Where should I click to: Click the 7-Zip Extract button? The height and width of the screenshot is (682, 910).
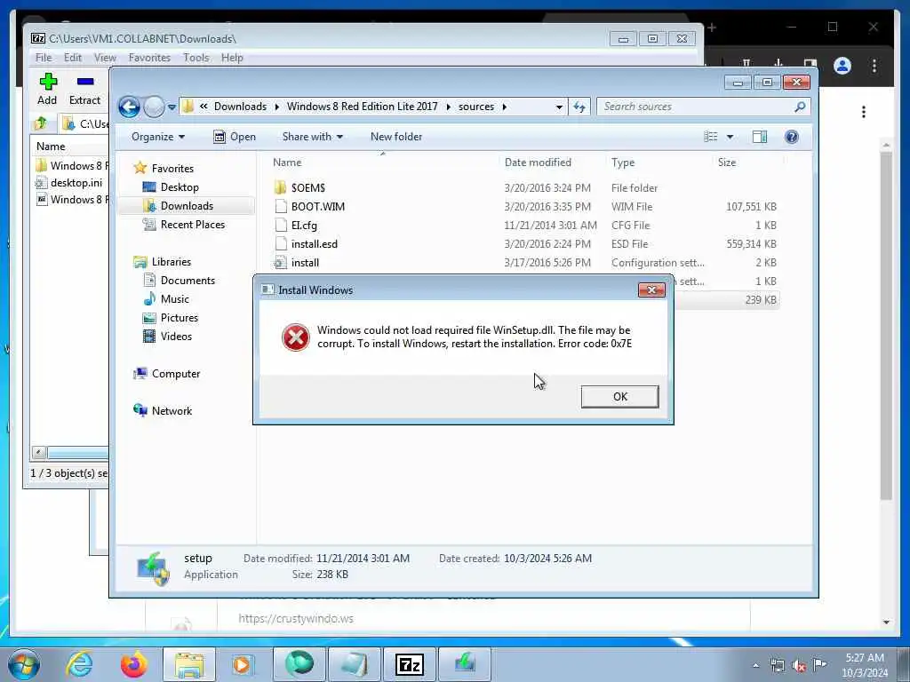(x=84, y=90)
